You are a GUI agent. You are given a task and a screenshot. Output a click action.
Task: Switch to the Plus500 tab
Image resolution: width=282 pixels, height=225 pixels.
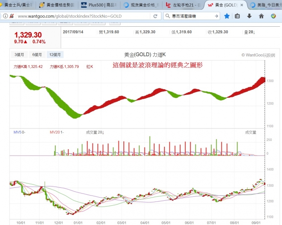(x=98, y=5)
